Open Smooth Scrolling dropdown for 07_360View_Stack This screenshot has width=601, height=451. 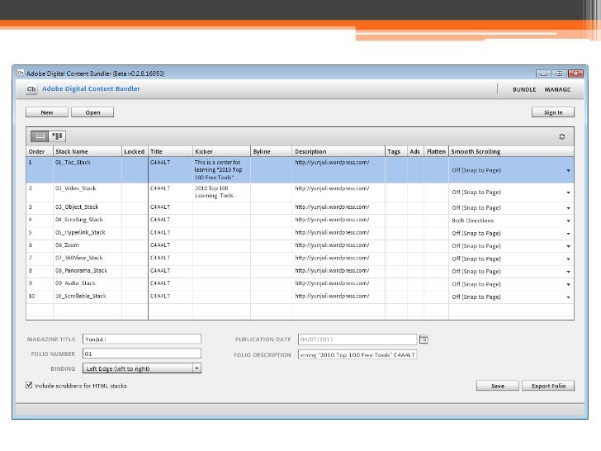tap(569, 259)
